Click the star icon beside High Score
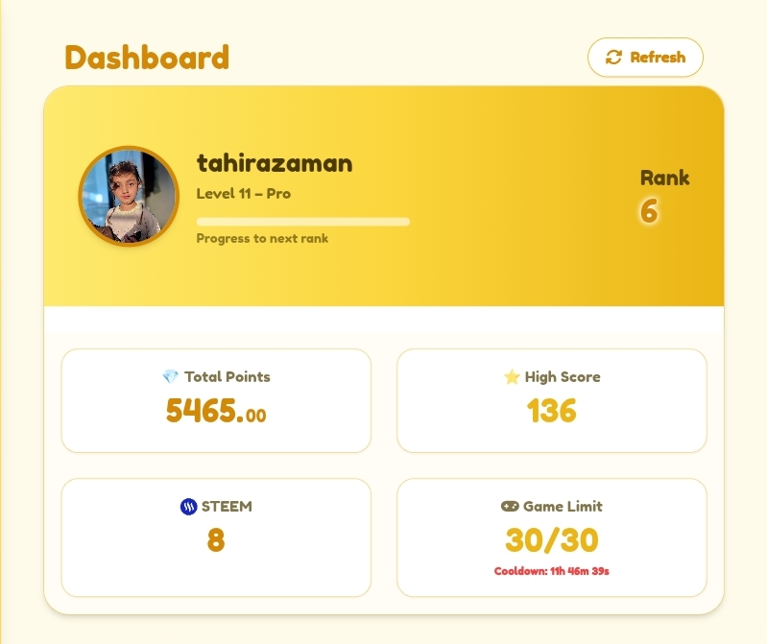 512,377
